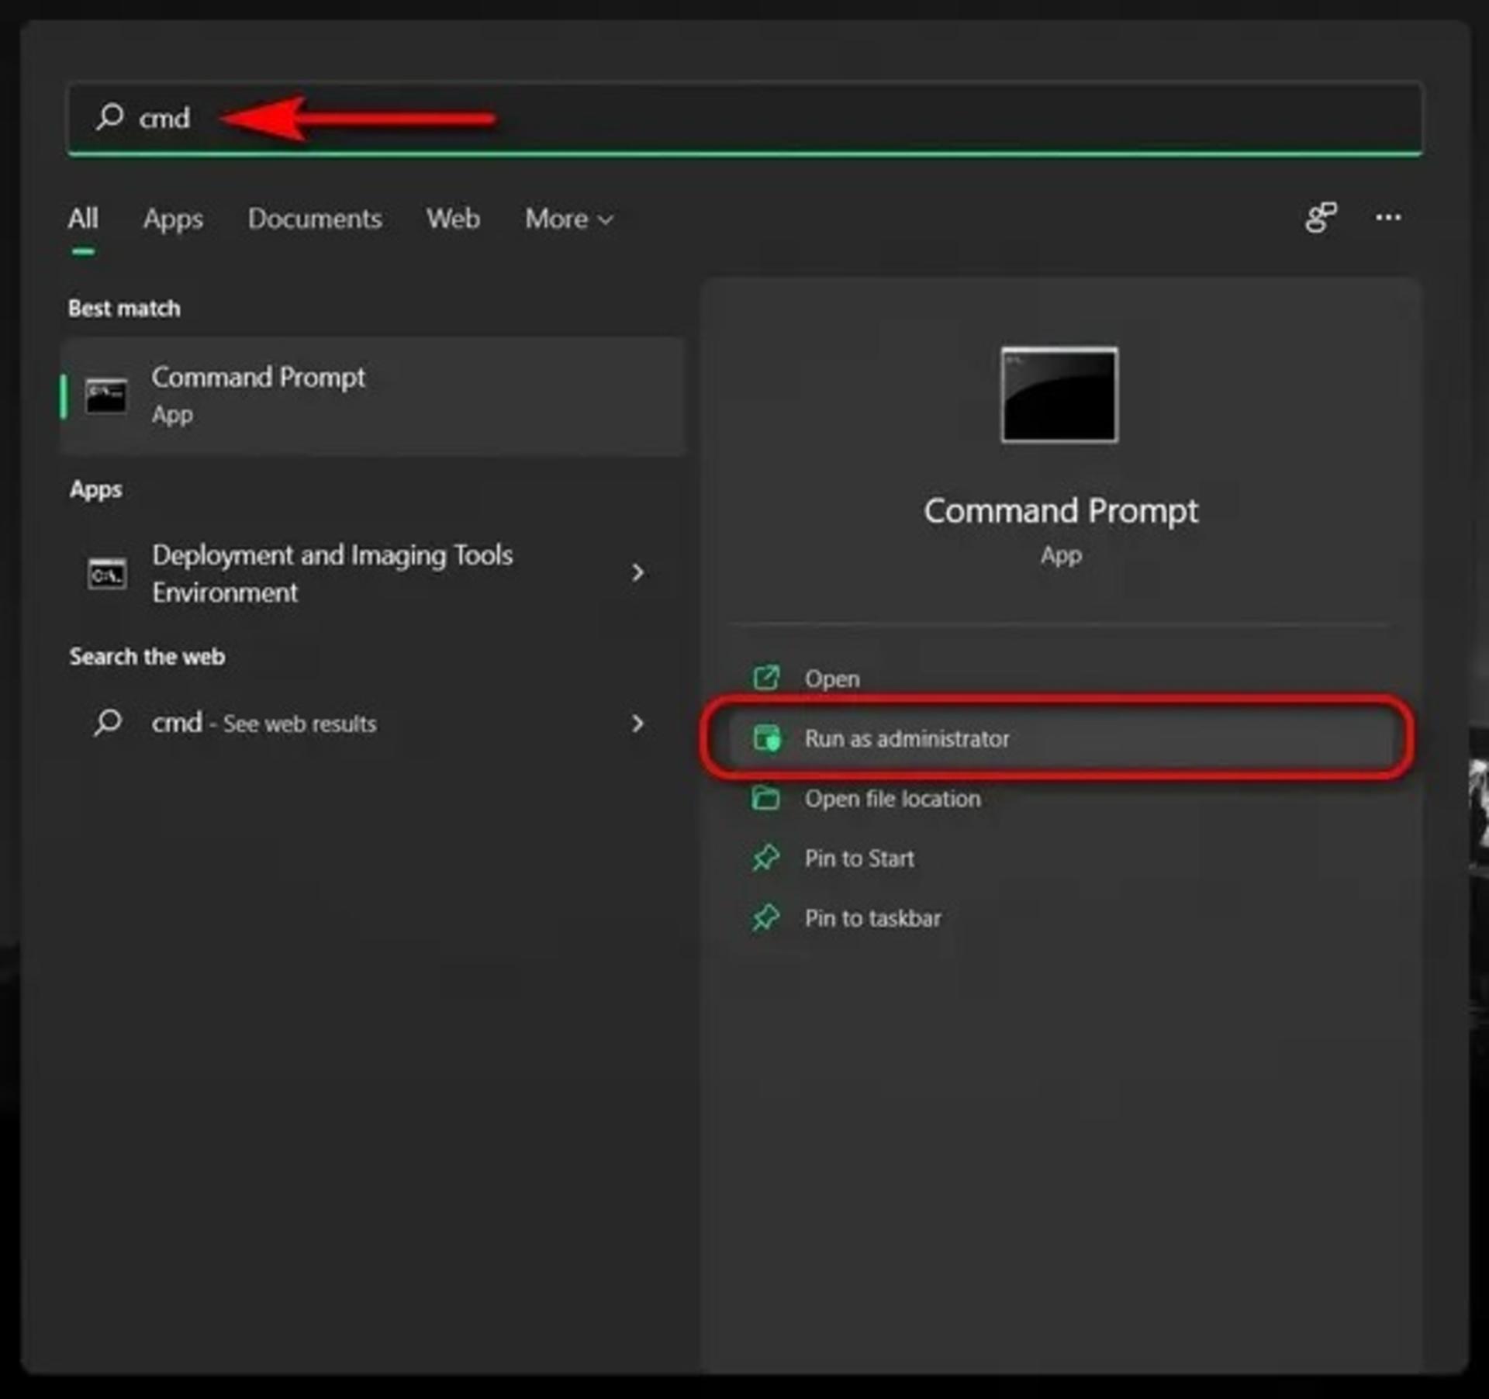
Task: Click Pin to taskbar
Action: pos(1060,918)
